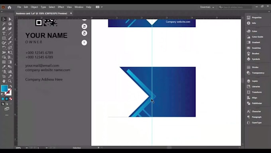This screenshot has width=271, height=153.
Task: Pick the Free Transform tool
Action: pyautogui.click(x=10, y=52)
